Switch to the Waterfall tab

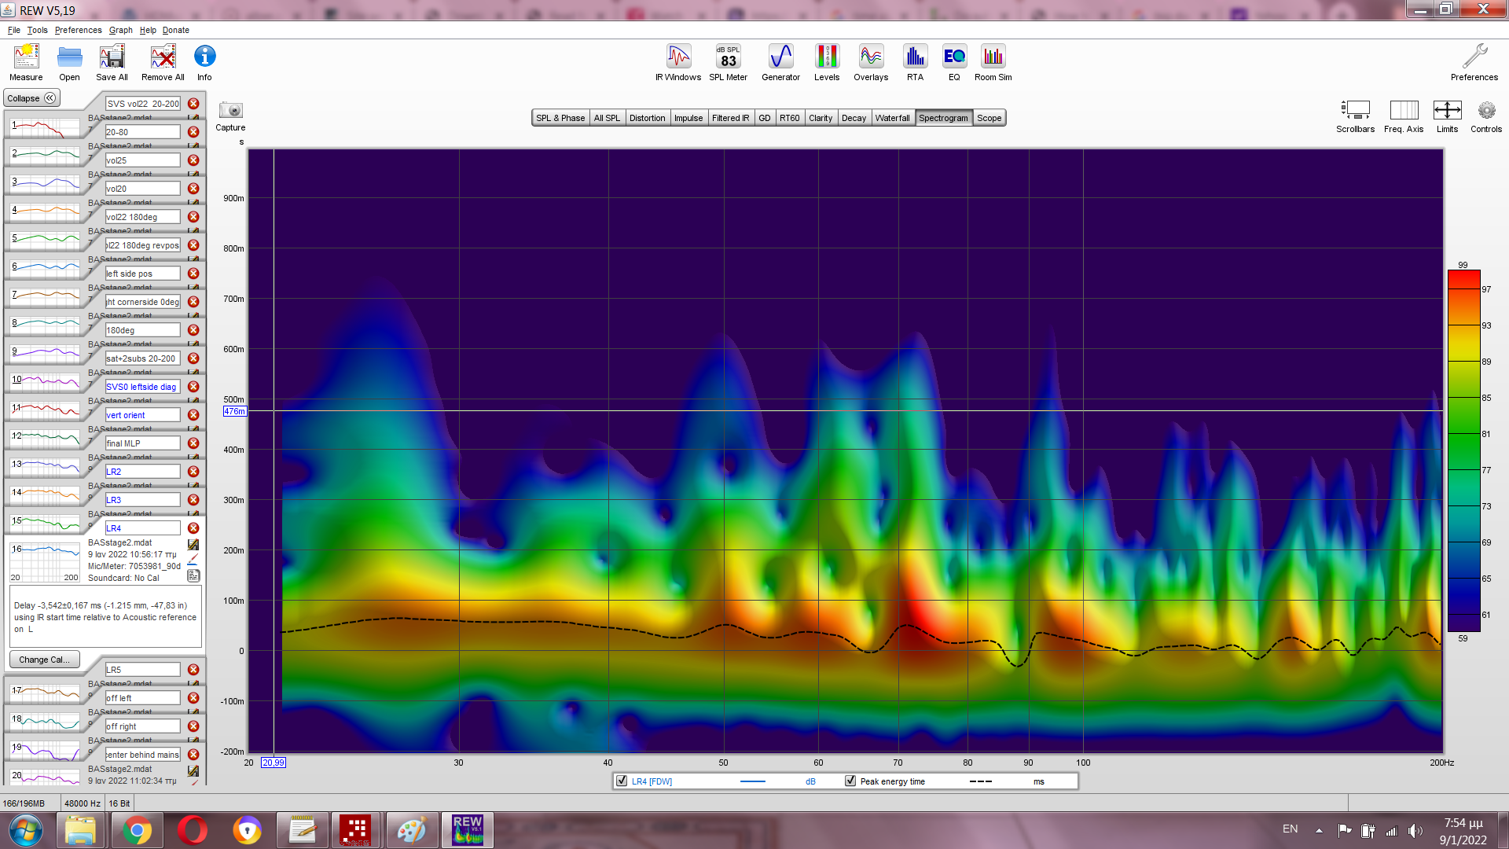(892, 118)
